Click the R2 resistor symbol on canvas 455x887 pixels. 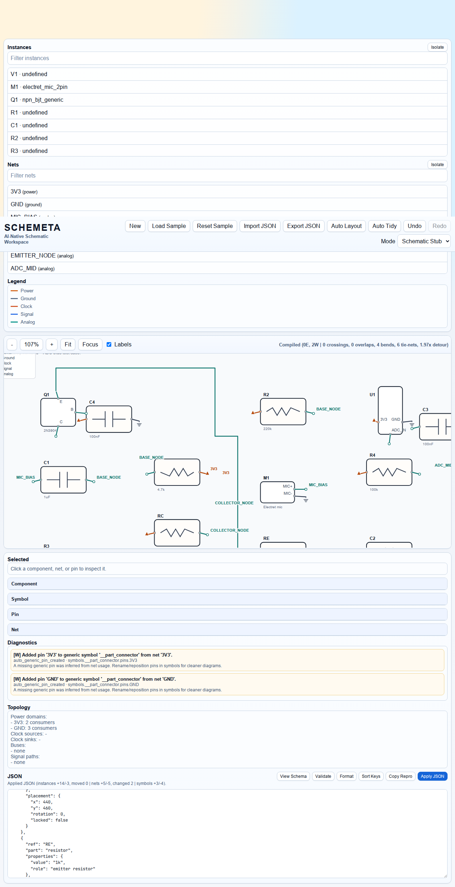(283, 411)
